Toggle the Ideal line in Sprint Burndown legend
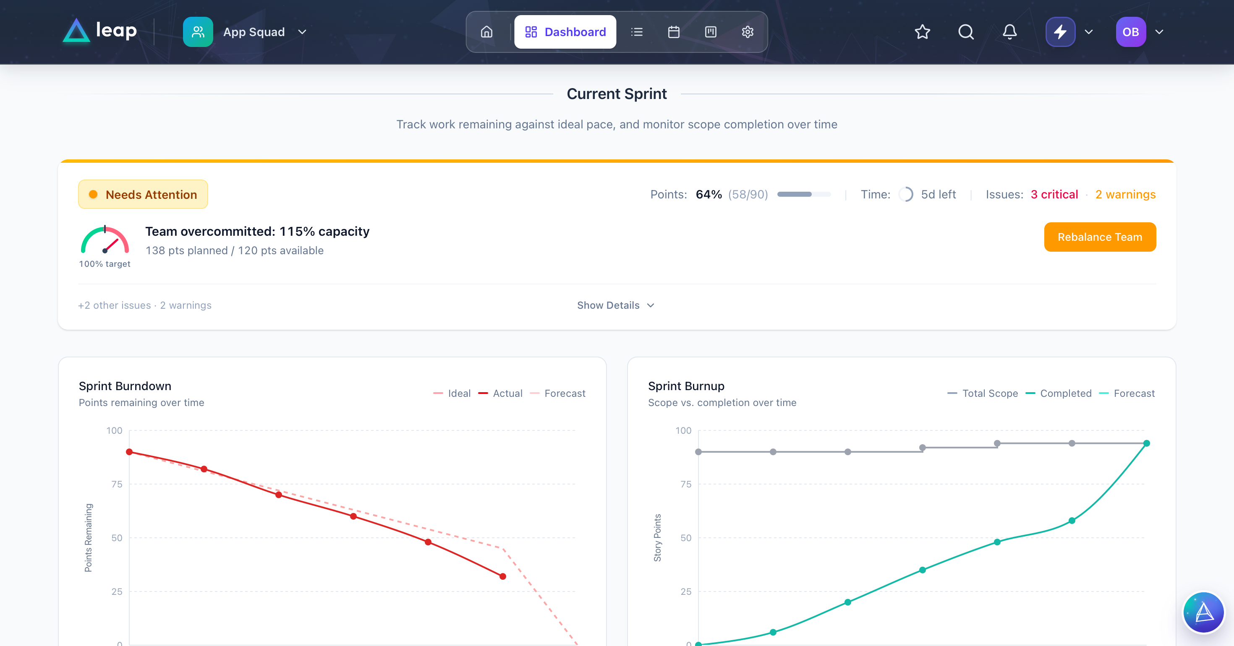Image resolution: width=1234 pixels, height=646 pixels. (x=452, y=393)
